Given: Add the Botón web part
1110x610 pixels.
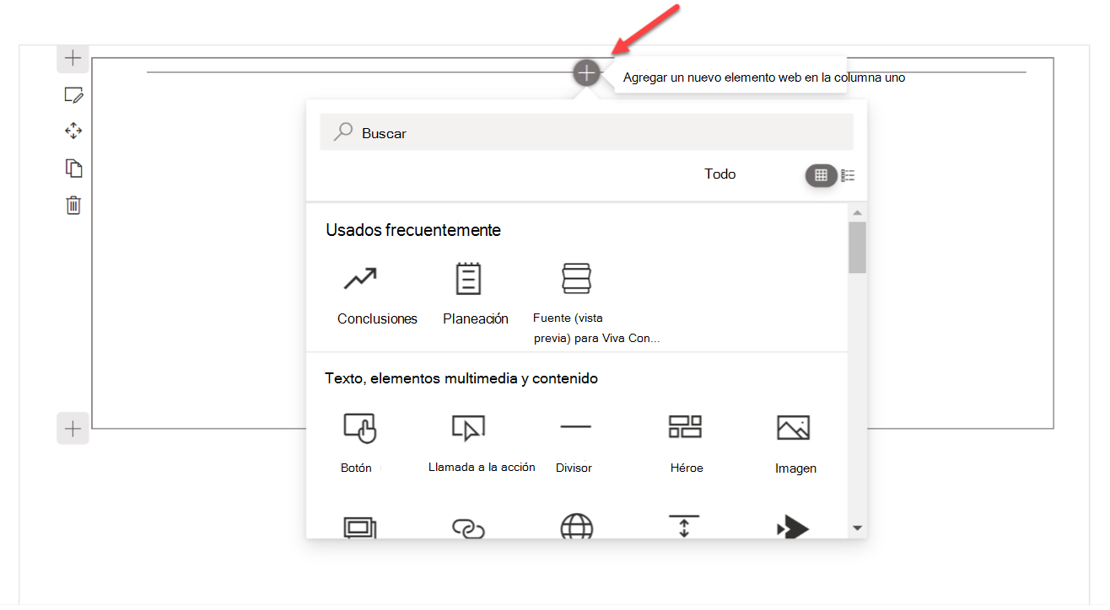Looking at the screenshot, I should click(x=359, y=428).
